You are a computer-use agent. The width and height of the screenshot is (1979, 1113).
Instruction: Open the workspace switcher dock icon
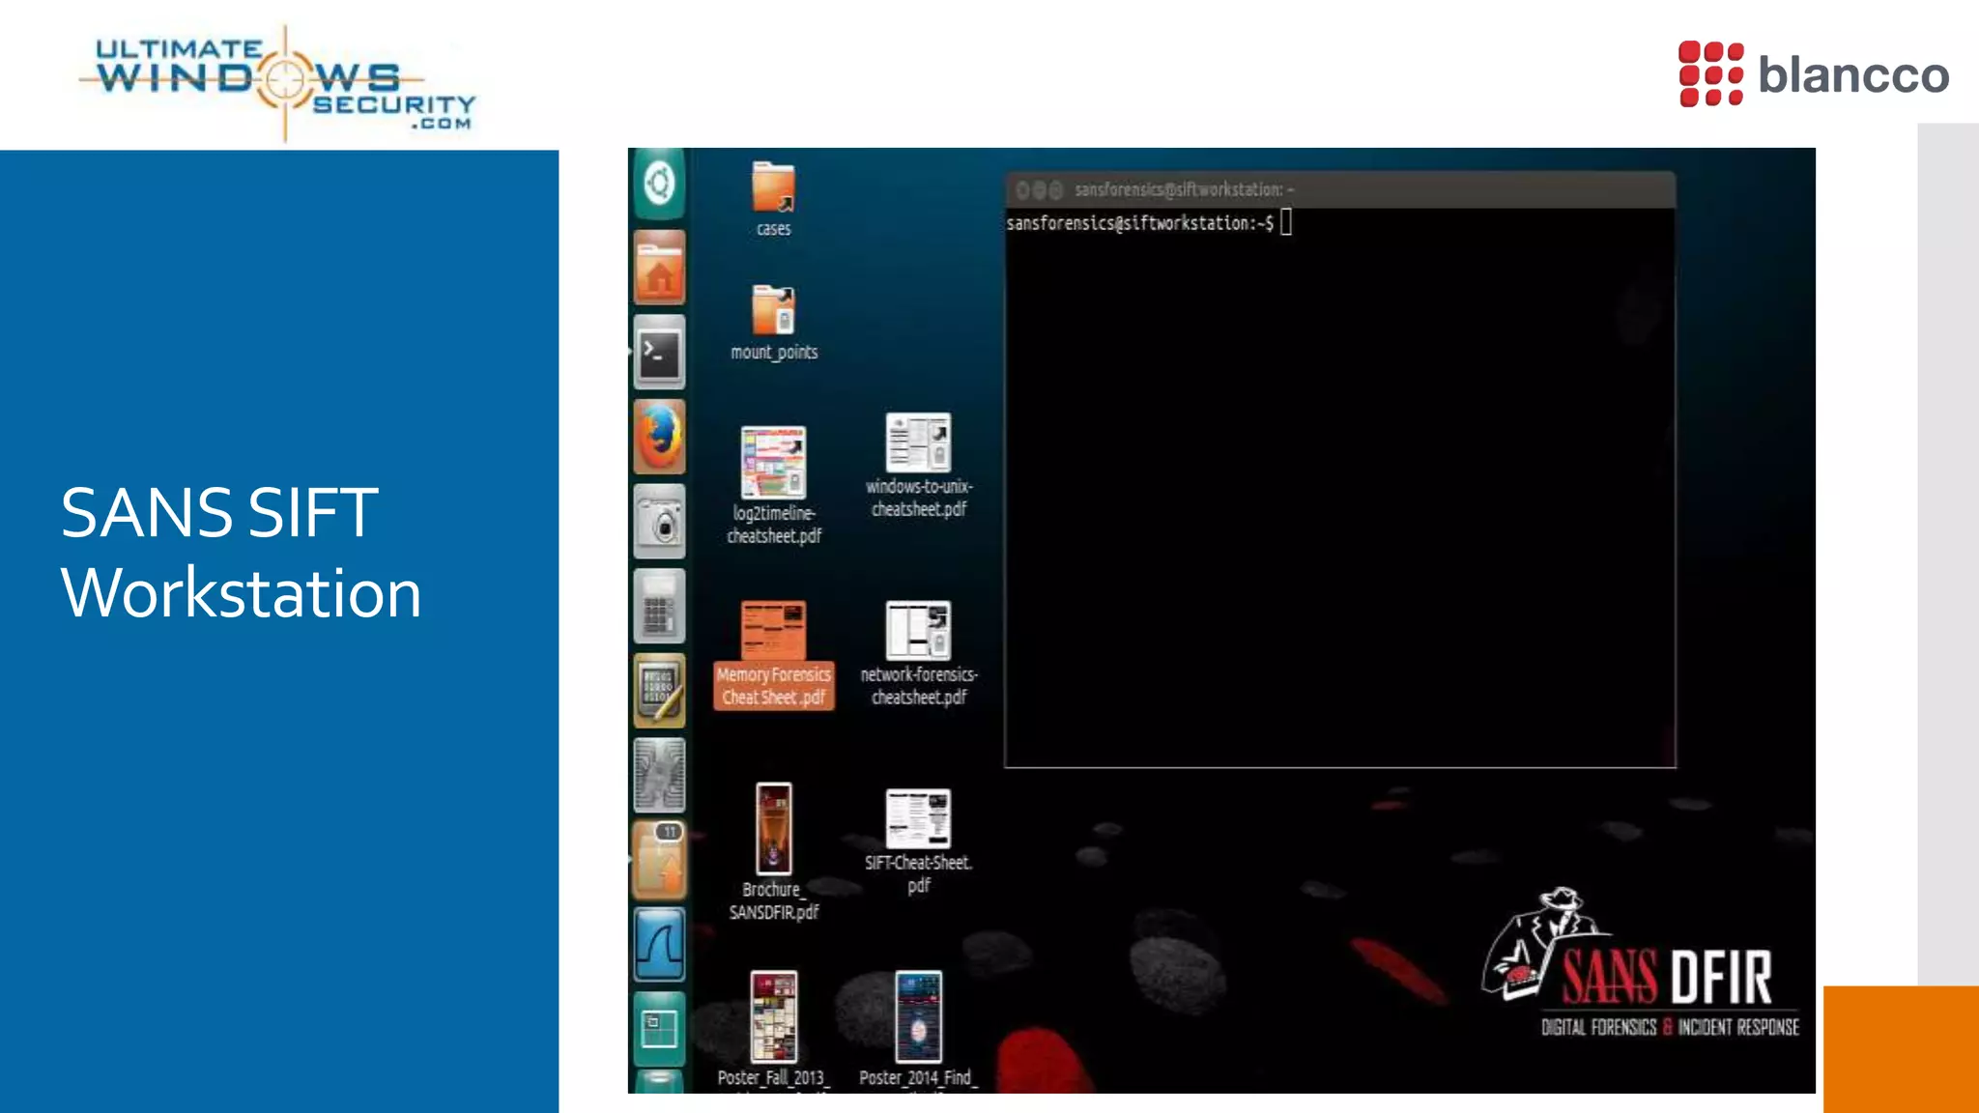659,1028
